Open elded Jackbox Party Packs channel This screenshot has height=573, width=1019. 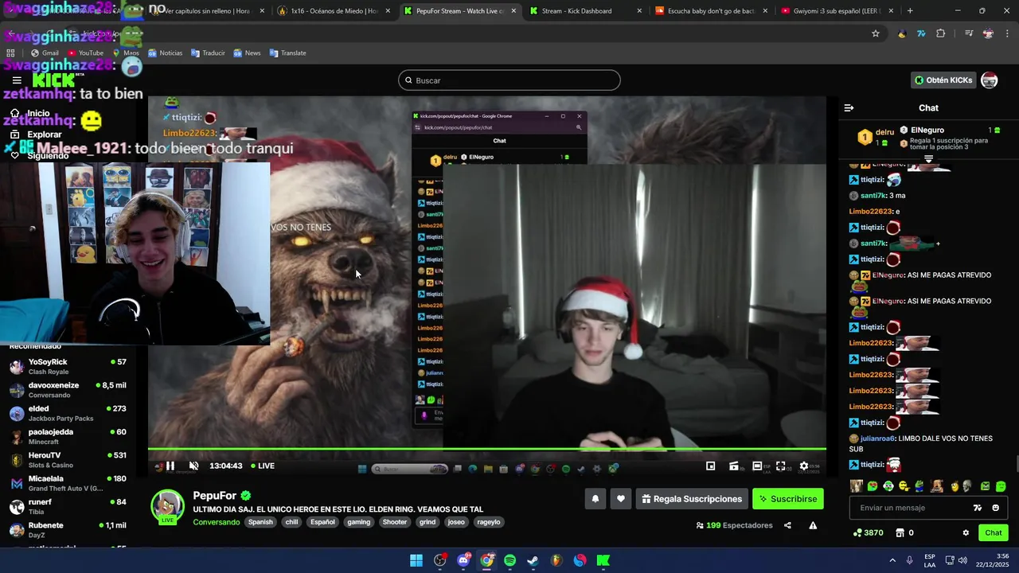pyautogui.click(x=68, y=413)
